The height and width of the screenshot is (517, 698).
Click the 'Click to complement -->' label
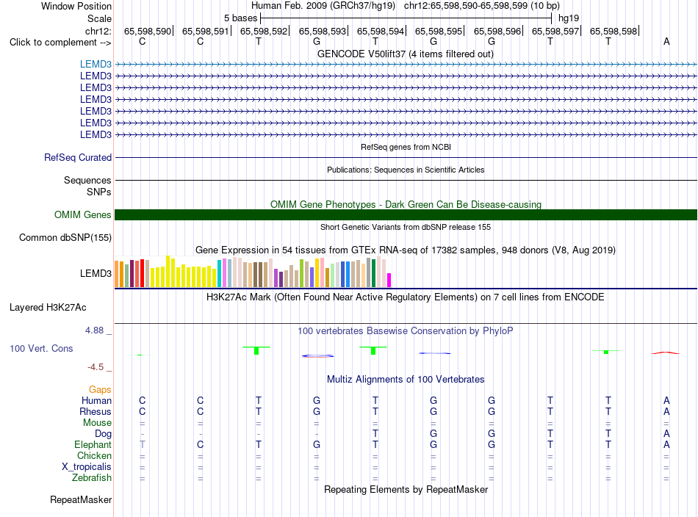pyautogui.click(x=60, y=43)
